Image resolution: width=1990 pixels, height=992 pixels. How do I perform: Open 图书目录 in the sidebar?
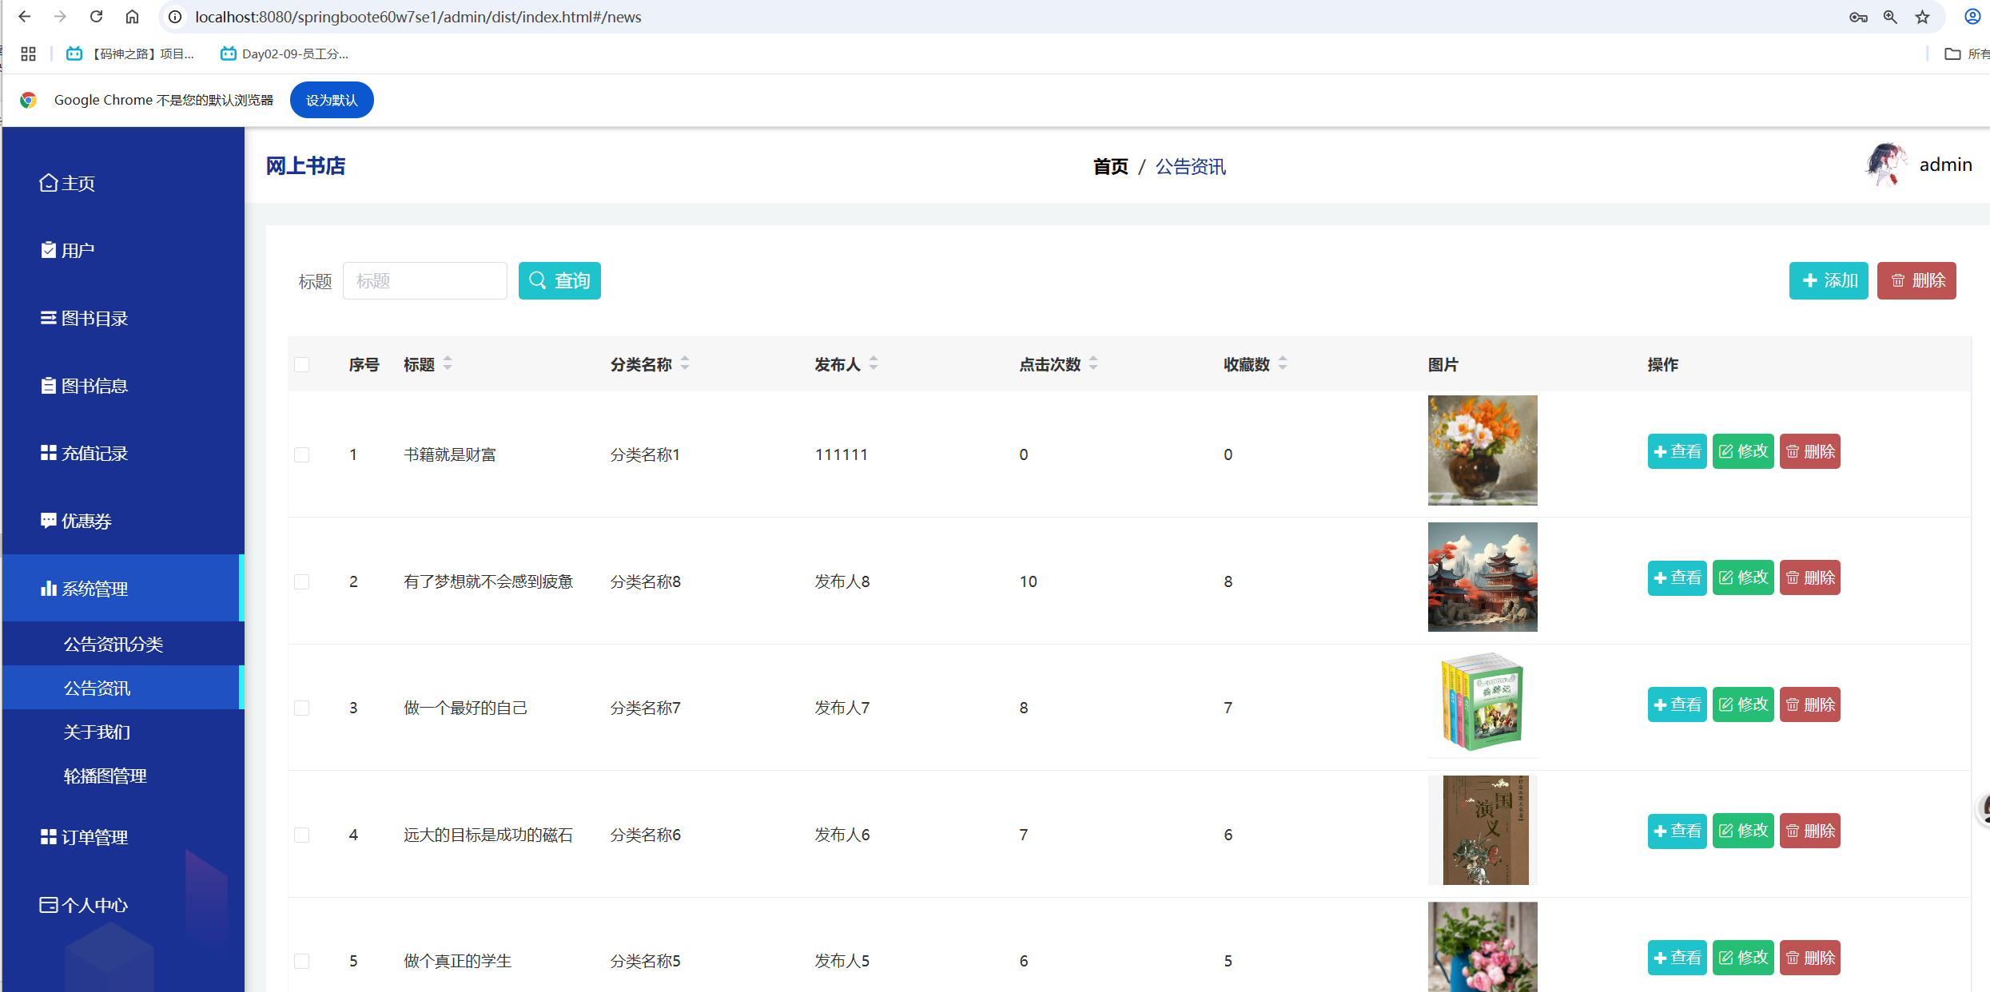(94, 319)
